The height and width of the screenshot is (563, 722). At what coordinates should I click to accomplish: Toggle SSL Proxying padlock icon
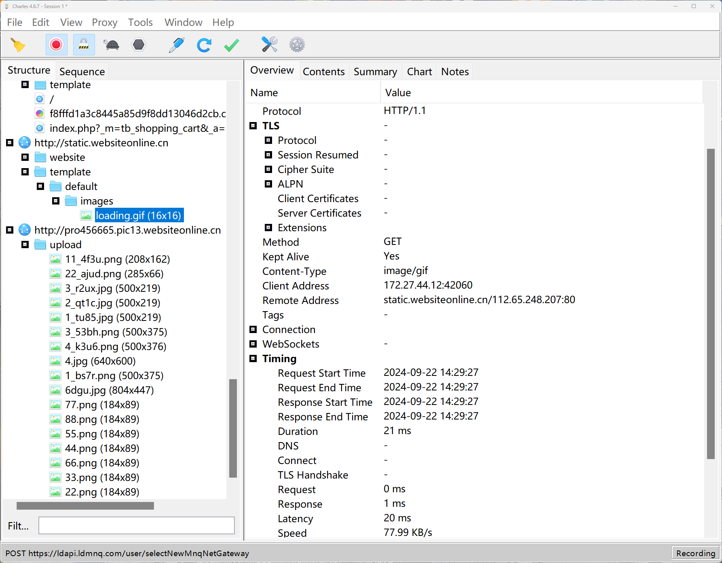[84, 45]
